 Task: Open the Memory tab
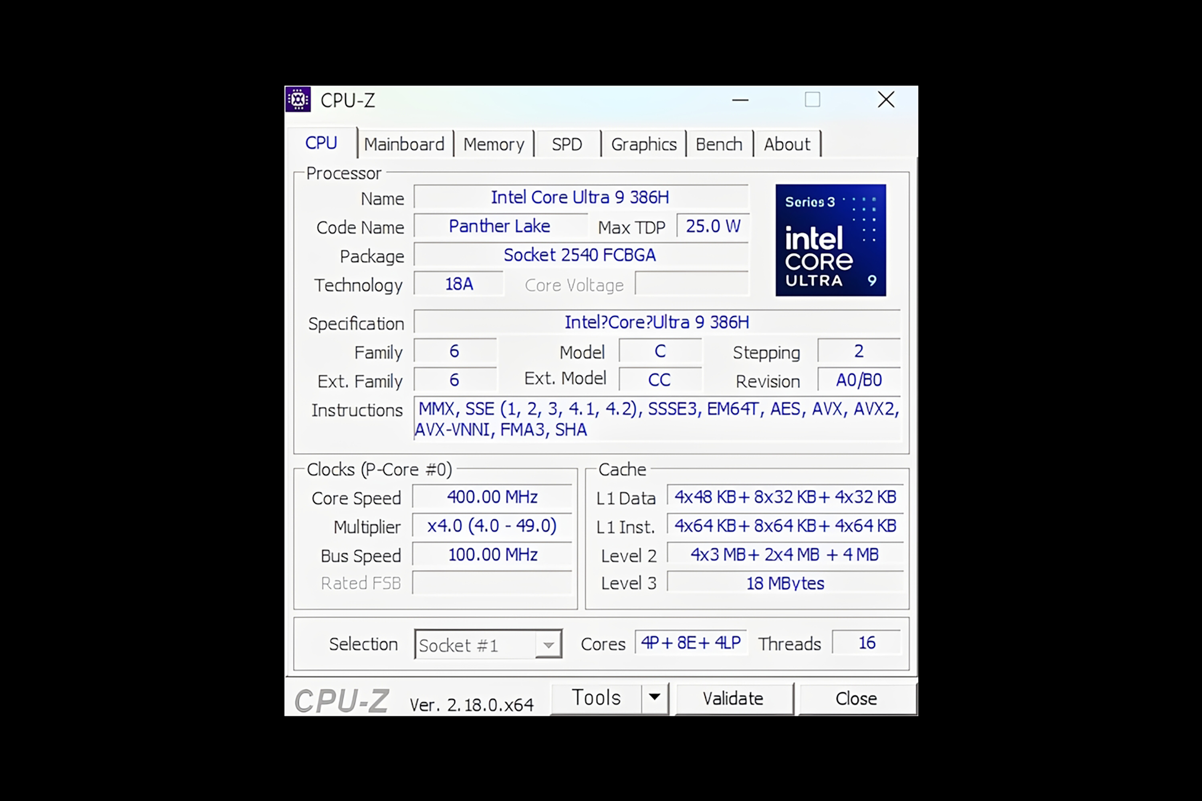[x=493, y=145]
